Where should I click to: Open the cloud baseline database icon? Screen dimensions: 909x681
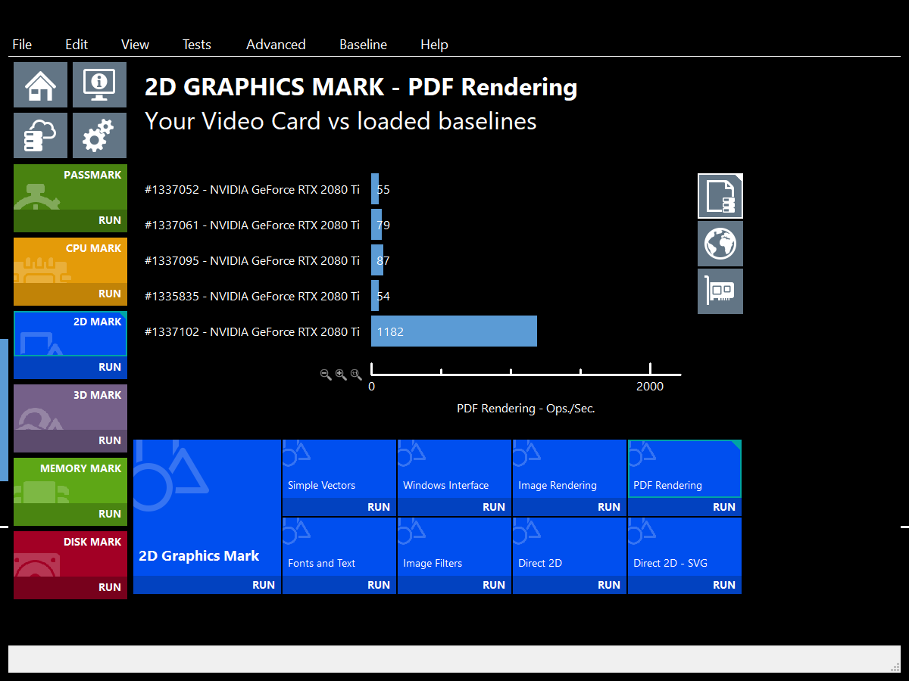point(40,135)
